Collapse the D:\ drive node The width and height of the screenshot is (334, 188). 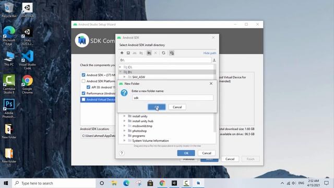121,72
